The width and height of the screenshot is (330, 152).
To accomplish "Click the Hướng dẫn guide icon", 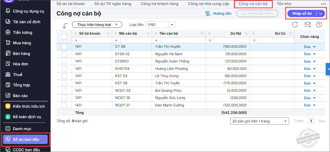I will (x=208, y=14).
